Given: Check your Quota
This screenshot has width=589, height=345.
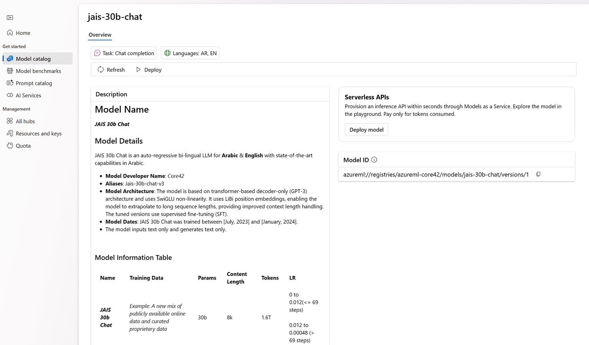Looking at the screenshot, I should 23,145.
